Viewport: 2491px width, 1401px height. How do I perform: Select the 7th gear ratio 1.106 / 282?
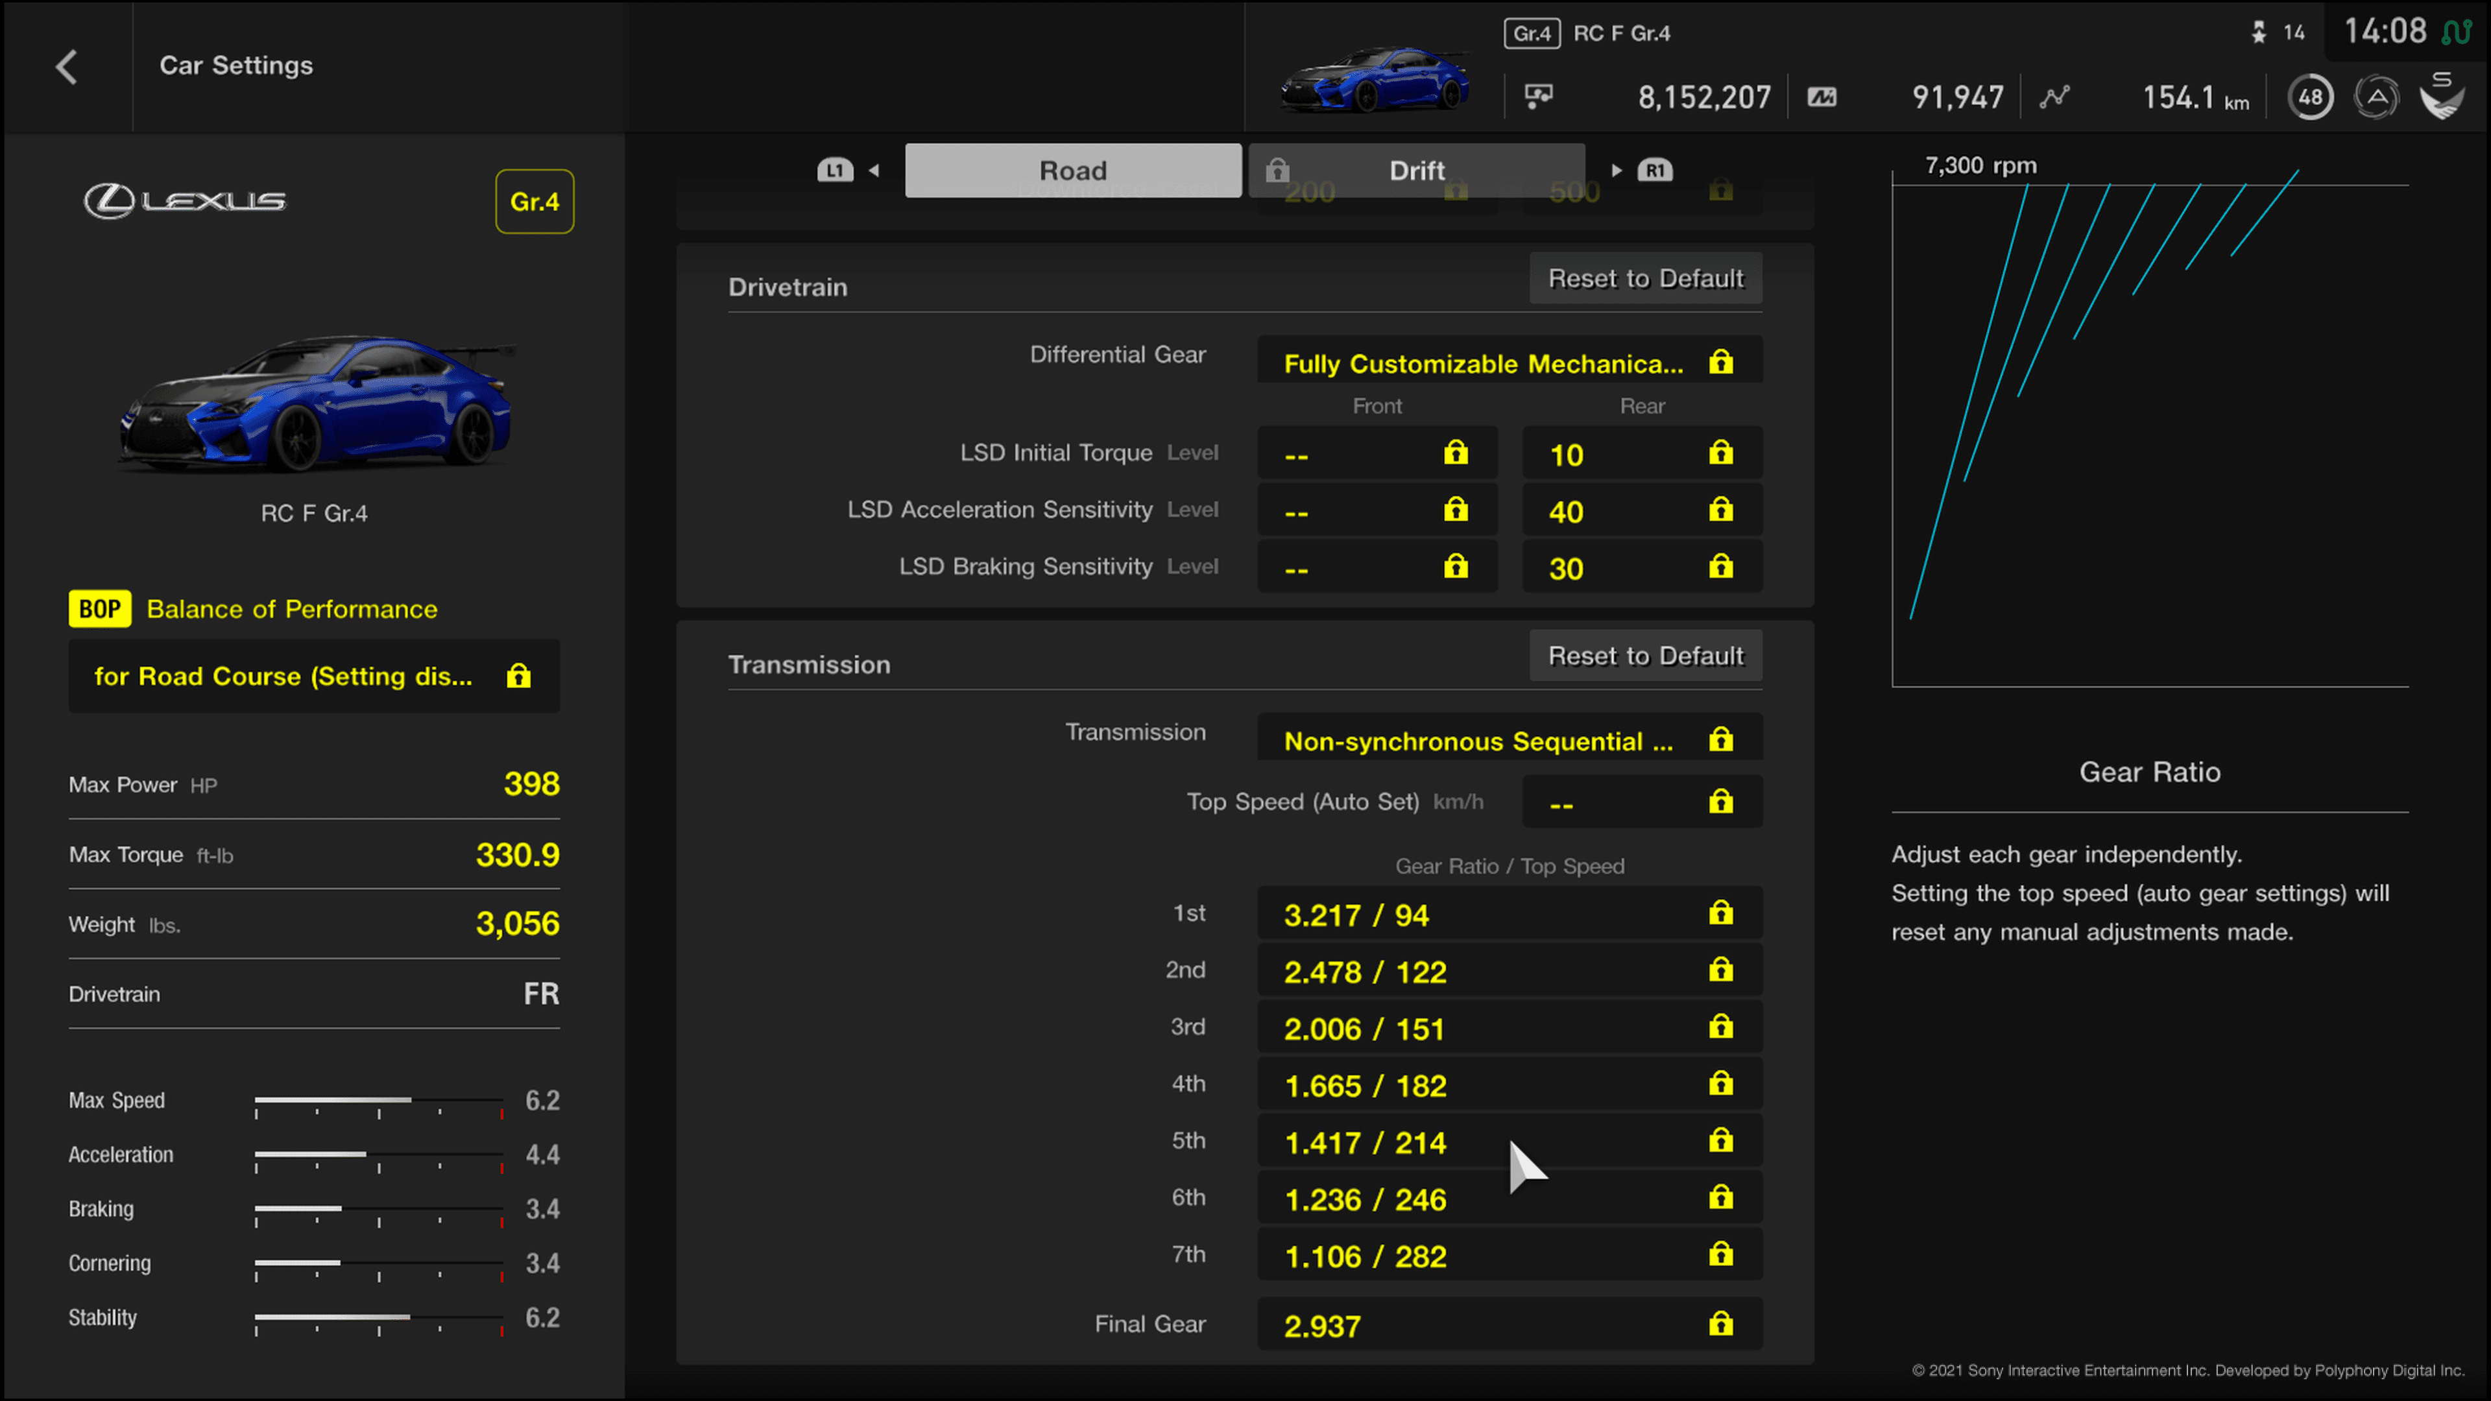1510,1255
